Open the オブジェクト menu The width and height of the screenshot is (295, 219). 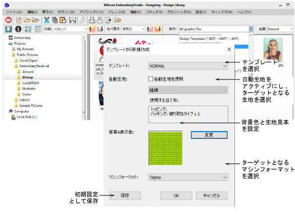[x=91, y=12]
